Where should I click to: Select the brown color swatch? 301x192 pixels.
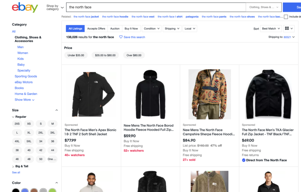[34, 191]
